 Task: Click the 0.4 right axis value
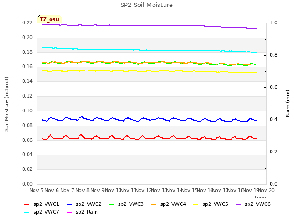pyautogui.click(x=273, y=120)
